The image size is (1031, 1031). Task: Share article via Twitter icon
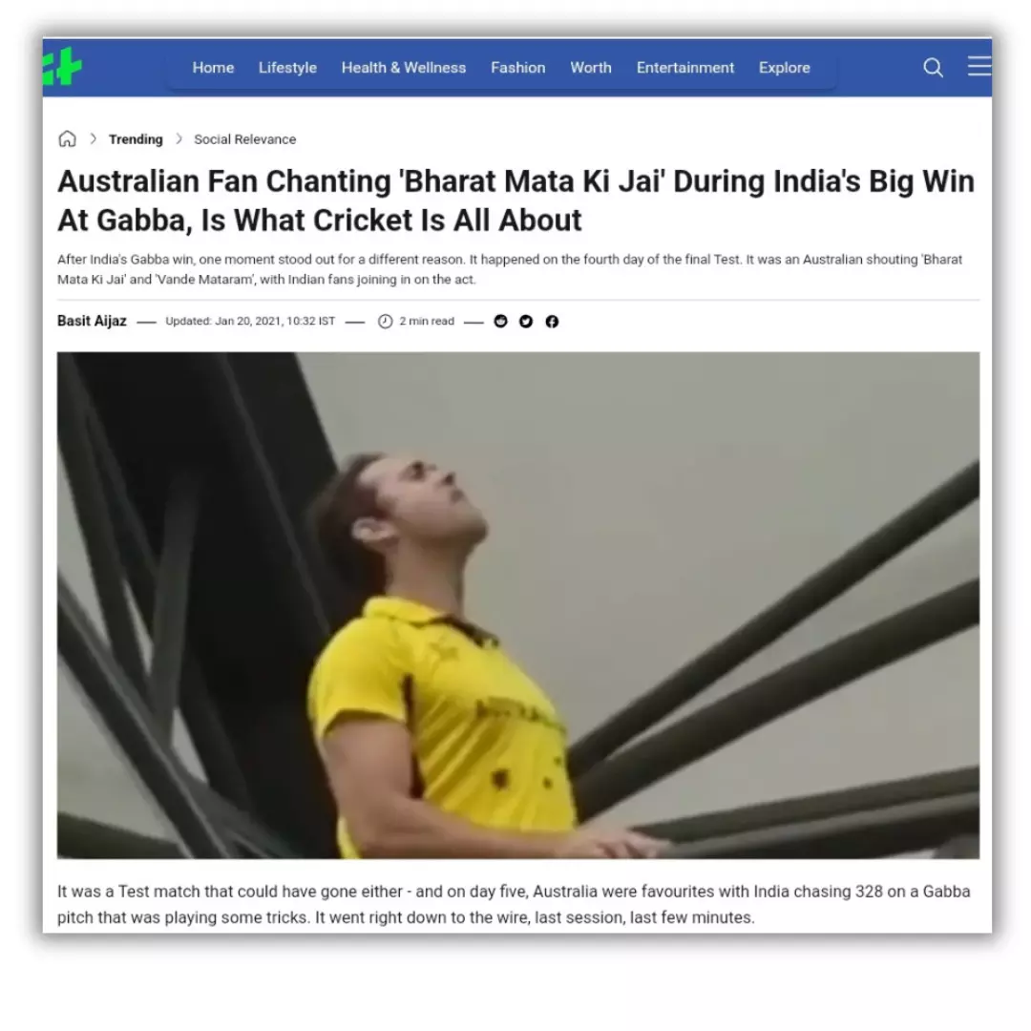[526, 321]
